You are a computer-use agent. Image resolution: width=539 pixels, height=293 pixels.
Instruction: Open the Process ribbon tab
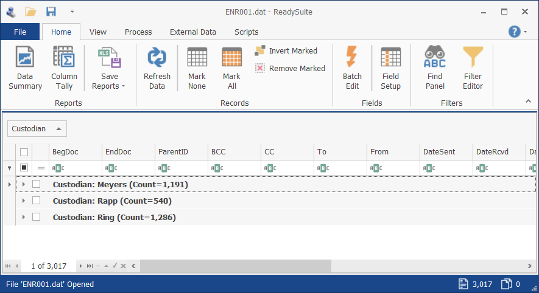pyautogui.click(x=138, y=32)
